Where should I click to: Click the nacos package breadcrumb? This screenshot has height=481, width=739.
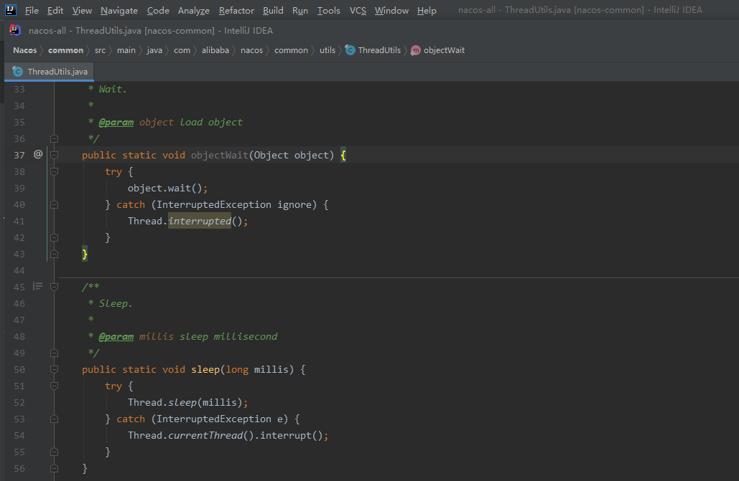[251, 50]
